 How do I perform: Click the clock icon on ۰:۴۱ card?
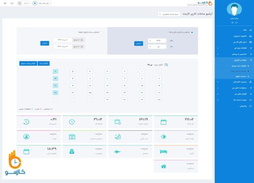pos(26,122)
